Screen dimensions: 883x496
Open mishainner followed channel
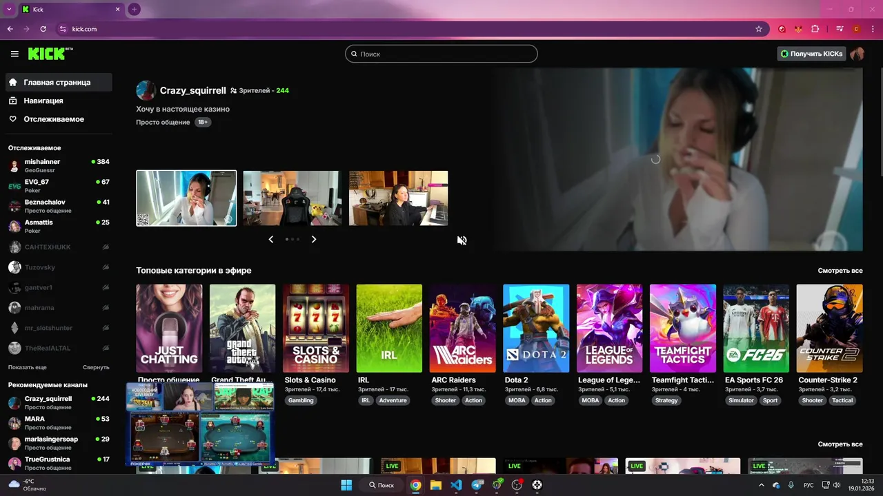coord(59,165)
